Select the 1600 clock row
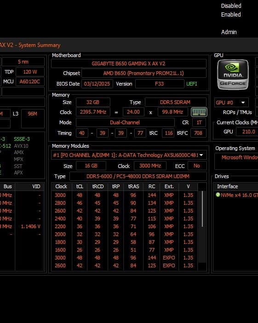 coord(124,250)
